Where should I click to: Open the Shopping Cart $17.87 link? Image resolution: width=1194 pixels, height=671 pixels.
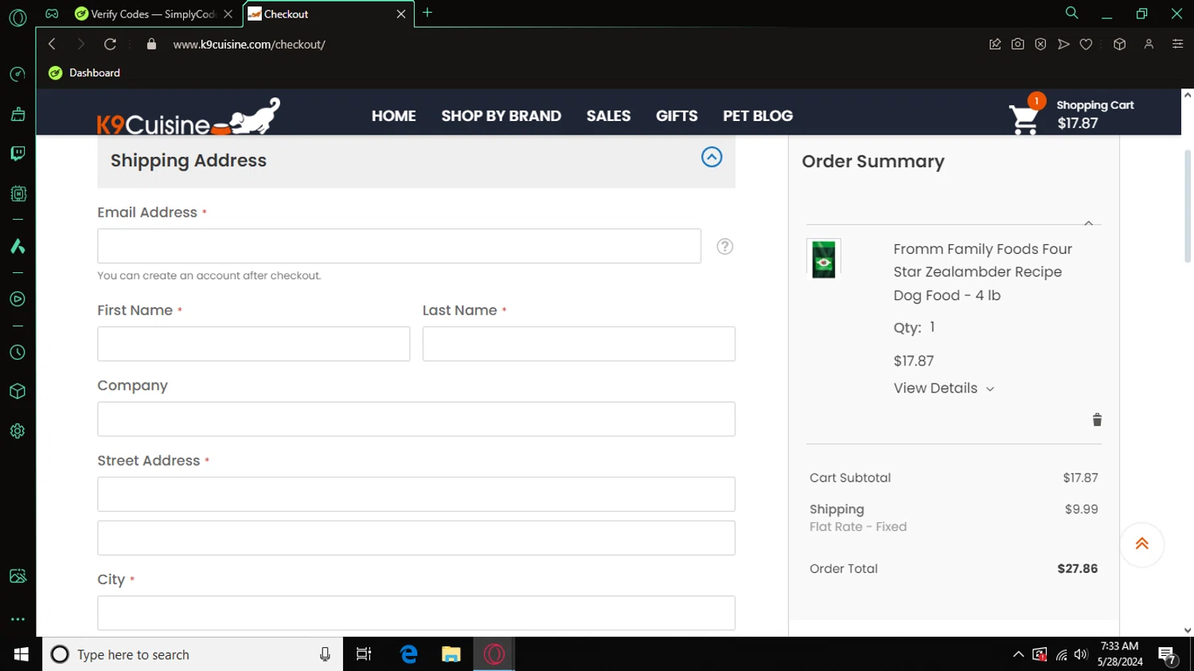1094,115
